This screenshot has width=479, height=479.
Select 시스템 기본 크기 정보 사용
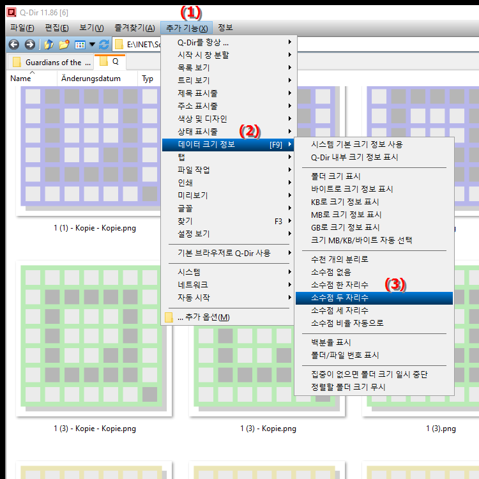[x=374, y=144]
